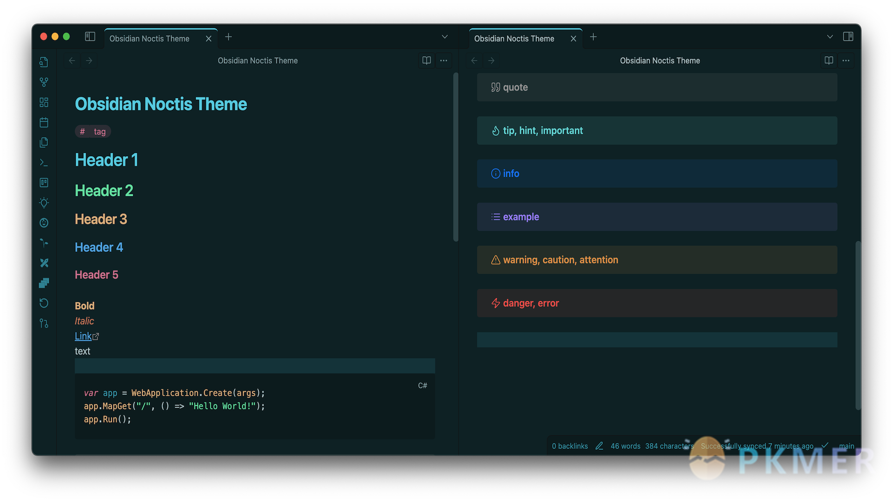This screenshot has height=502, width=893.
Task: Click the pencil edit icon in status bar
Action: click(x=599, y=446)
